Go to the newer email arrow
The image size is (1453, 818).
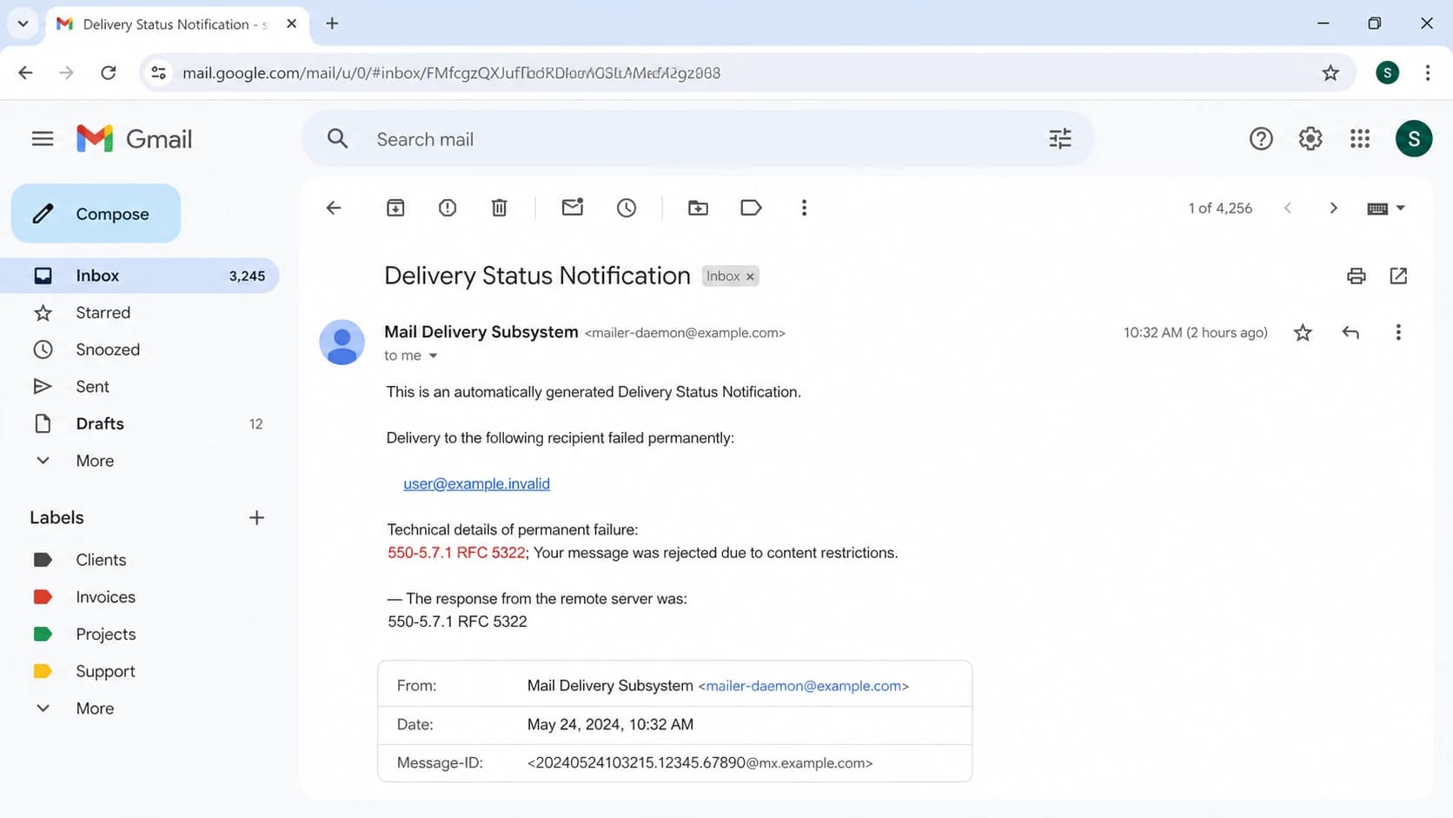point(1288,208)
